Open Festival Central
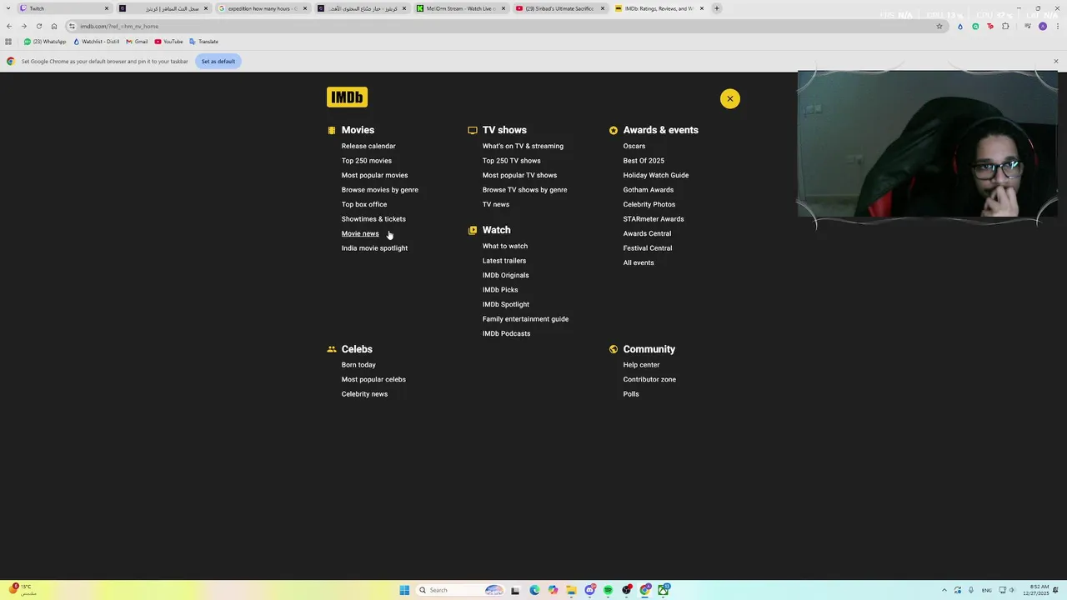The height and width of the screenshot is (600, 1067). coord(647,248)
